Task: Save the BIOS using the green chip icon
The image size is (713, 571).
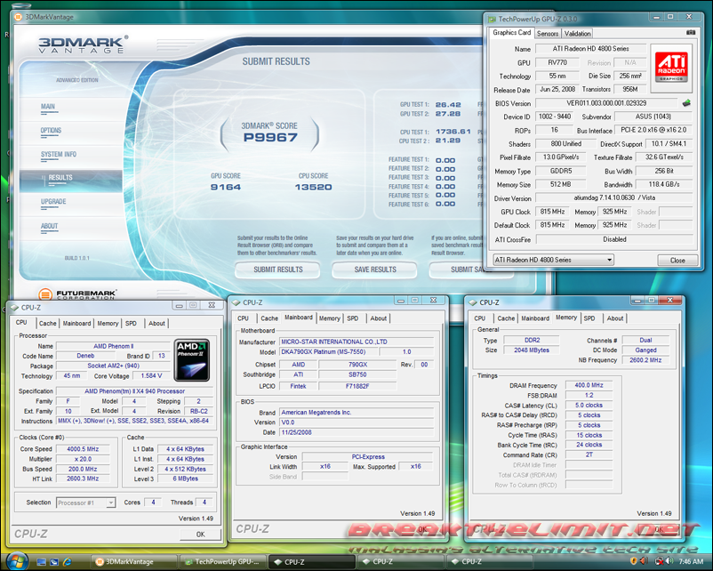Action: (x=686, y=103)
